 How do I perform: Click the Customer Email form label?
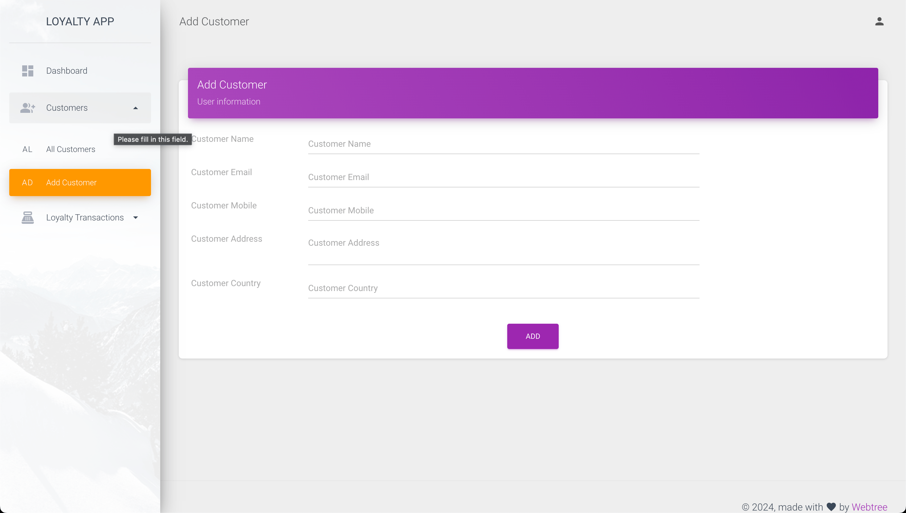point(222,172)
